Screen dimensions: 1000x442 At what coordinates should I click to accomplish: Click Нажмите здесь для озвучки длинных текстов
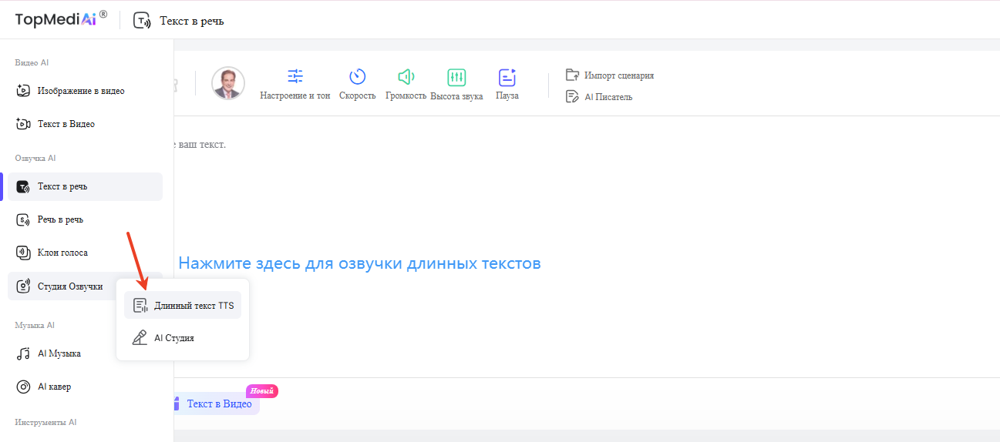pos(359,263)
